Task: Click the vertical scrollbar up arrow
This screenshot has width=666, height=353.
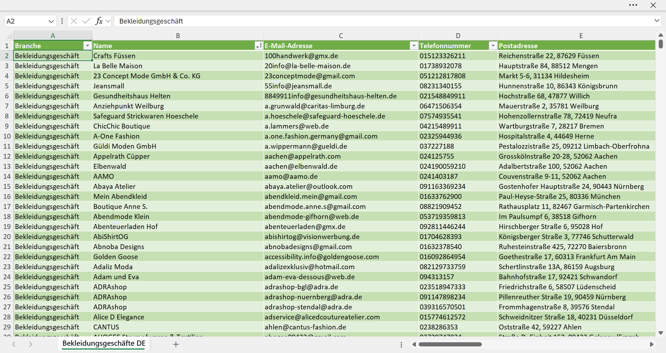Action: [661, 35]
